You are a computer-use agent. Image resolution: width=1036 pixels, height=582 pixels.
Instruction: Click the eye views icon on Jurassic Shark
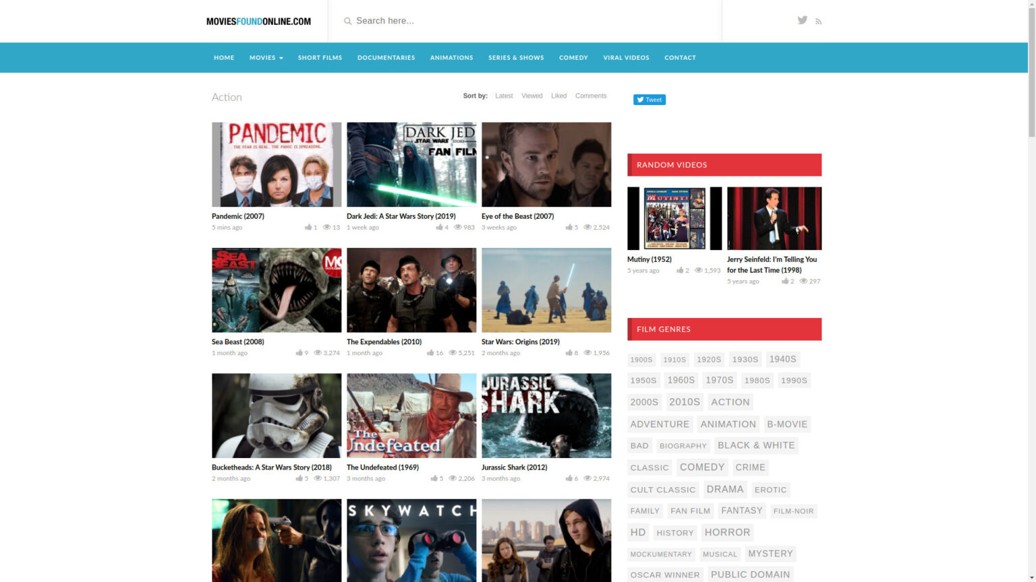click(x=587, y=478)
